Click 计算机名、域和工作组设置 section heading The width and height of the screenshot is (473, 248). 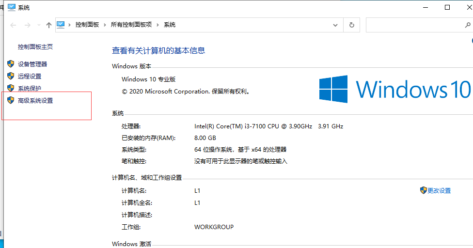pyautogui.click(x=147, y=178)
